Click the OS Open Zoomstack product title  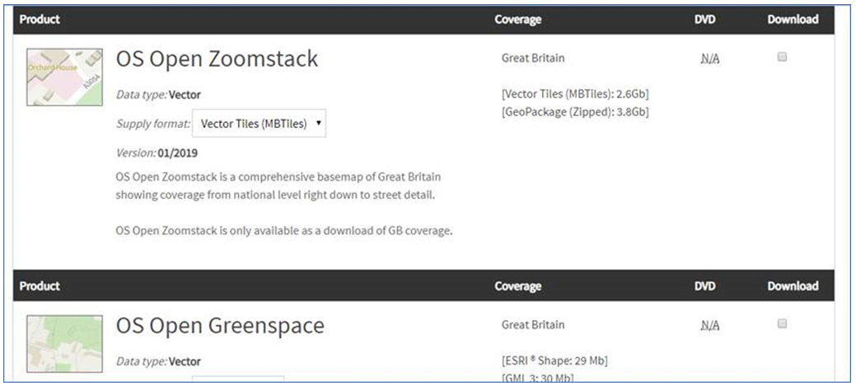point(217,59)
